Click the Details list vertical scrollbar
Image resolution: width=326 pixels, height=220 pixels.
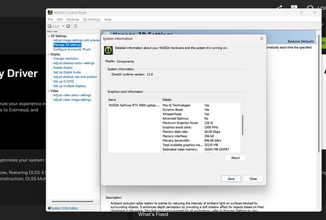pyautogui.click(x=243, y=125)
